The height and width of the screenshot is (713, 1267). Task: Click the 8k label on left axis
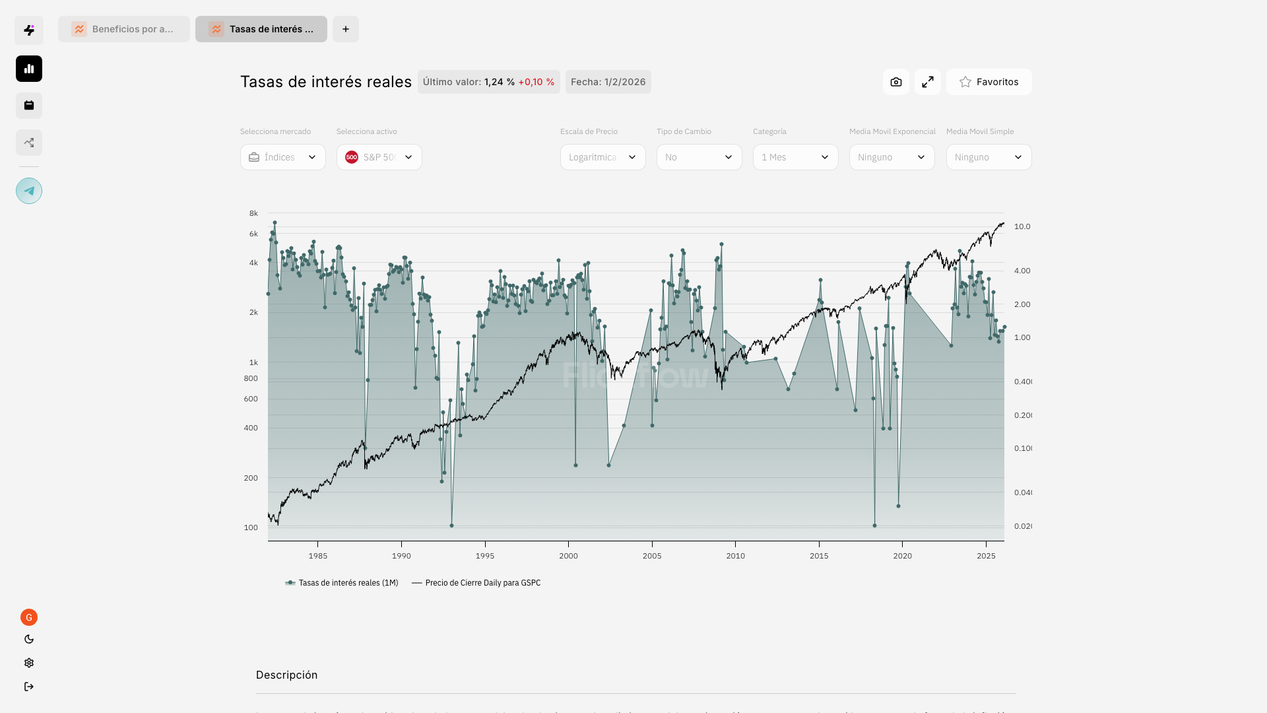tap(253, 213)
